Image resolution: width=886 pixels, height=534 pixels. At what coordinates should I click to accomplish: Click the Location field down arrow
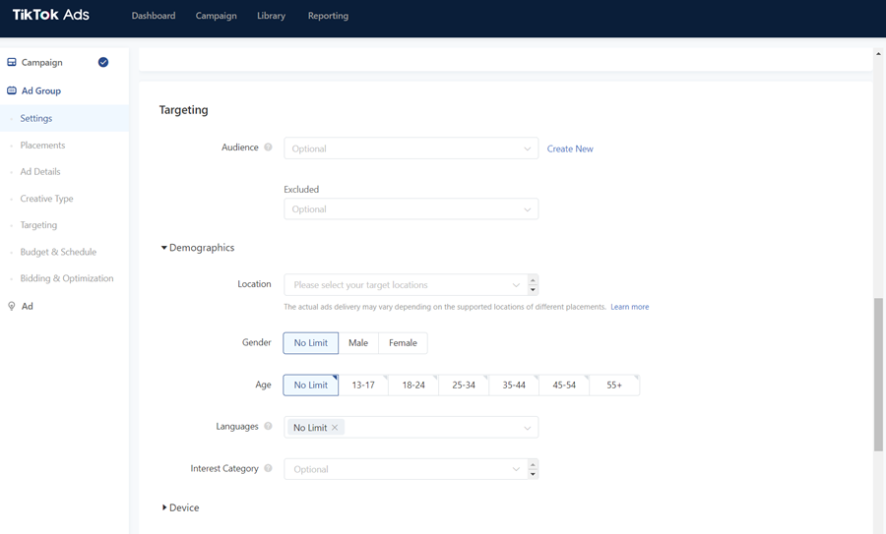click(533, 290)
